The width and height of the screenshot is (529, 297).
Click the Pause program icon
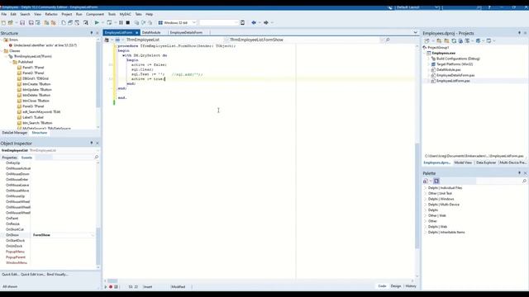[121, 22]
